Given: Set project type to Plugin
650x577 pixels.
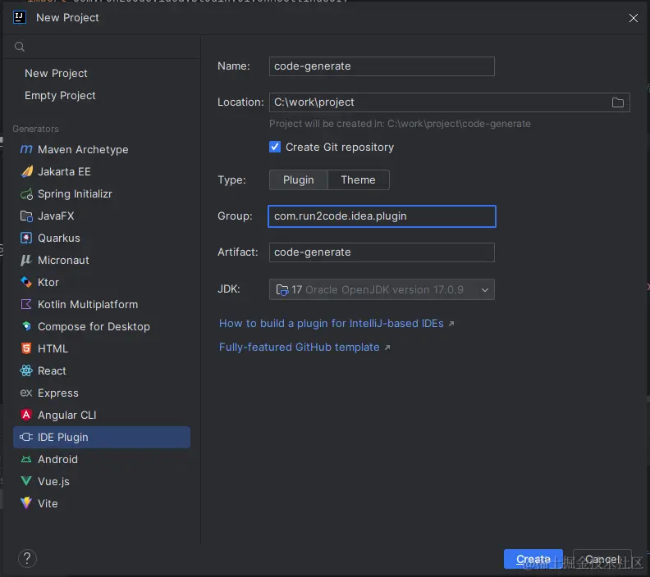Looking at the screenshot, I should (x=299, y=180).
